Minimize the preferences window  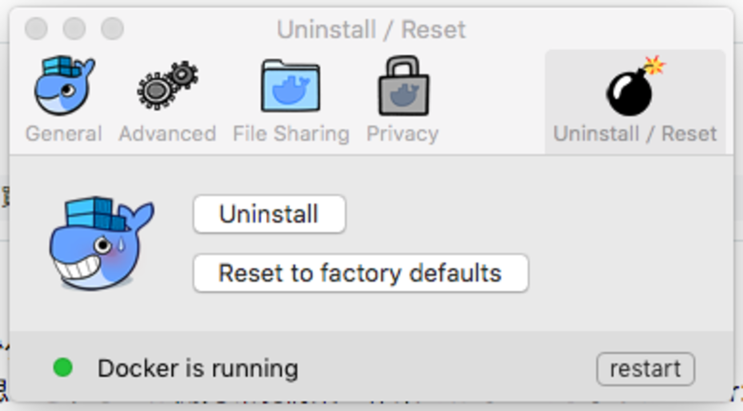tap(74, 29)
